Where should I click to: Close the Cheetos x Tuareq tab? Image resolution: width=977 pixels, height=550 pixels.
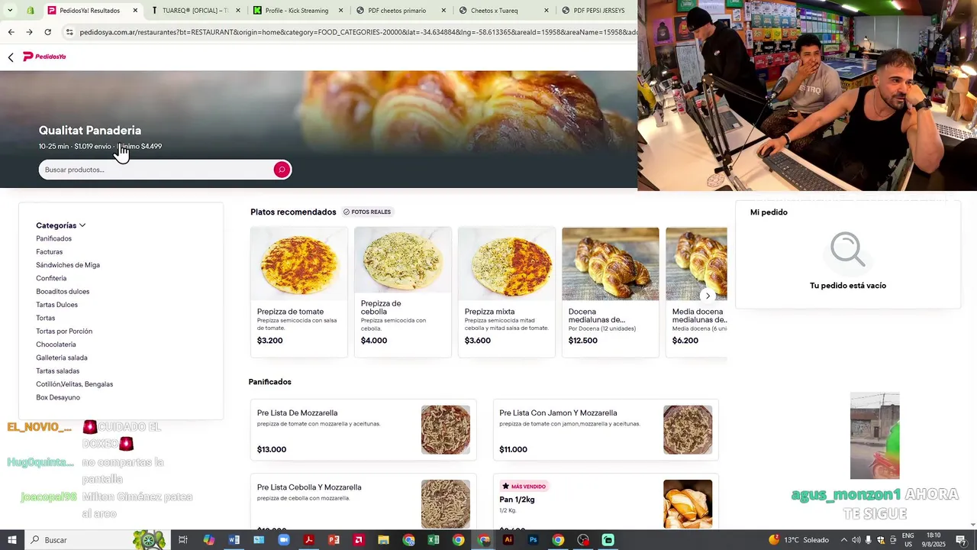pos(546,11)
